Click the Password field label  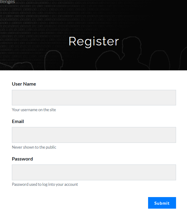tap(22, 159)
